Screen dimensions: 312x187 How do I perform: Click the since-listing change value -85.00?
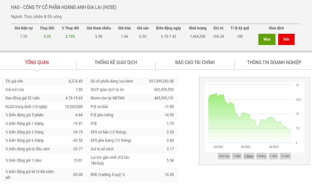tap(77, 175)
